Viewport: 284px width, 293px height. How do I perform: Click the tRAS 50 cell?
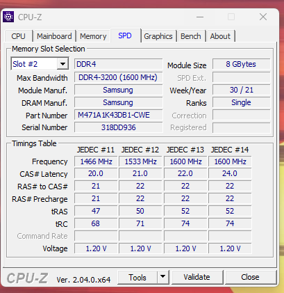click(140, 211)
